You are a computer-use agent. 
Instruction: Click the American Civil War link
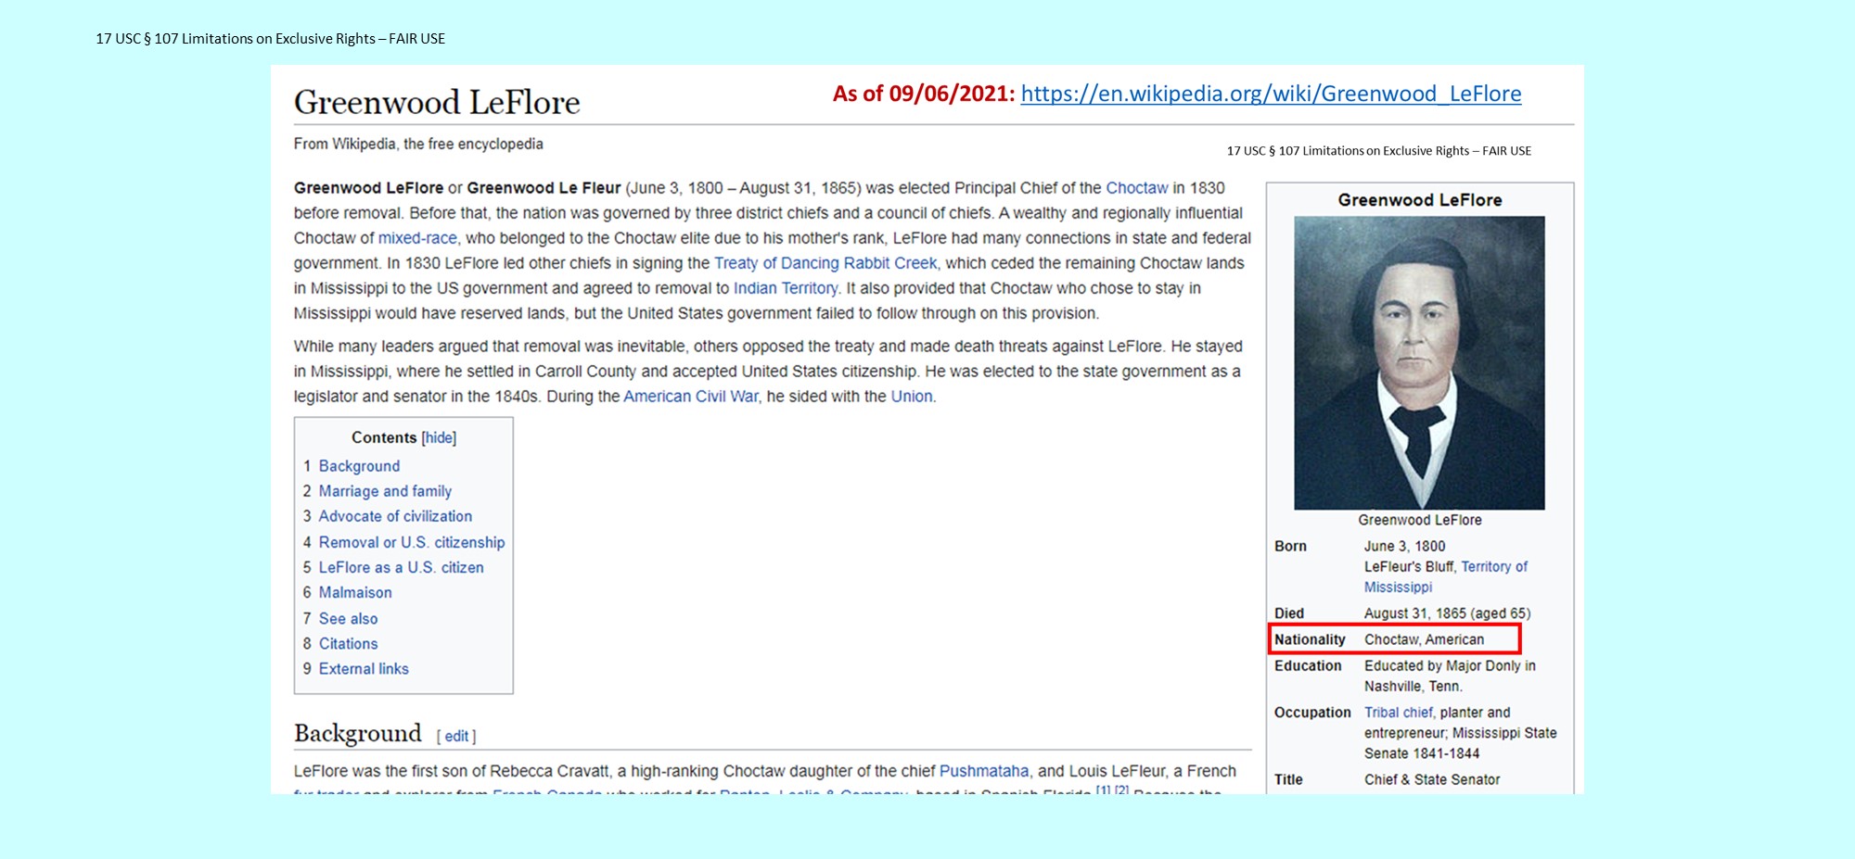690,397
